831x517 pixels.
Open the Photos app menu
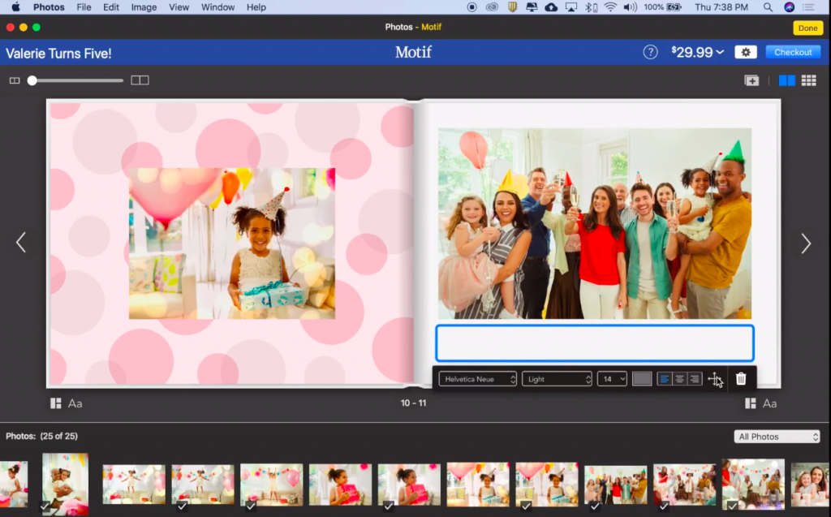(49, 7)
